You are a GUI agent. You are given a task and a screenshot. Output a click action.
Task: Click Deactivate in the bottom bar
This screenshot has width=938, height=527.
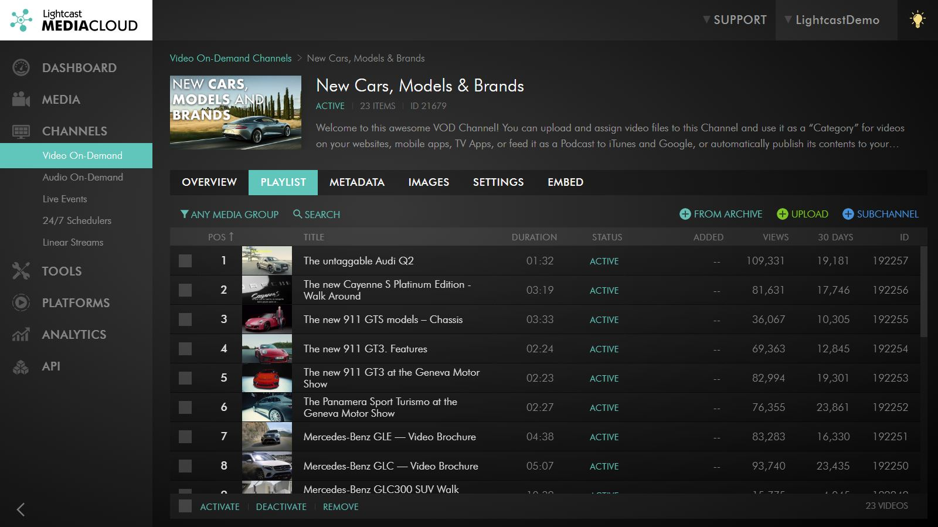coord(281,506)
